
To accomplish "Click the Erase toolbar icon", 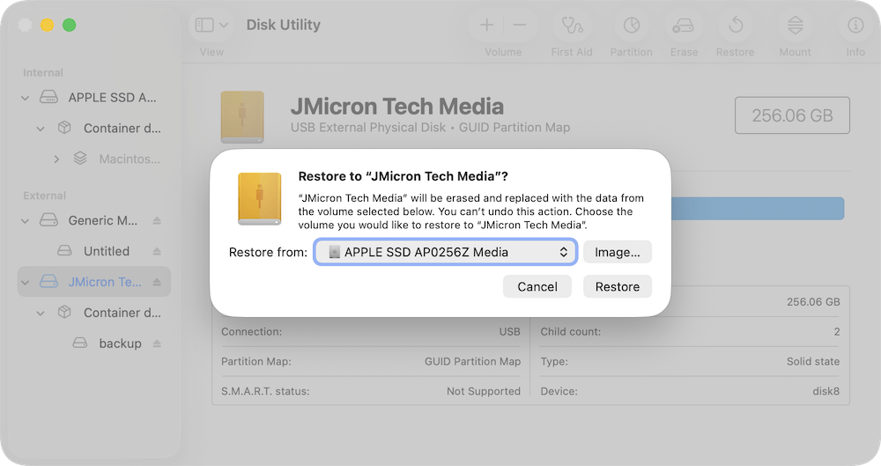I will pos(684,26).
